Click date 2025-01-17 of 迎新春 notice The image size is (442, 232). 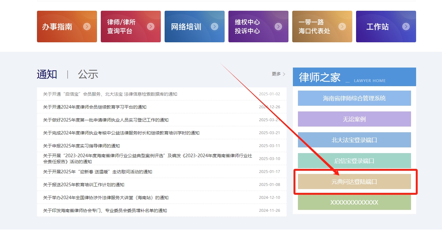(x=269, y=172)
